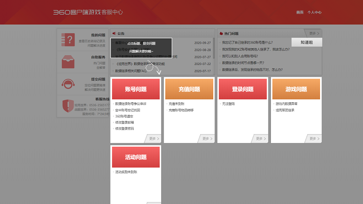Image resolution: width=363 pixels, height=204 pixels.
Task: Open 个人中心 in the top navigation
Action: point(314,12)
